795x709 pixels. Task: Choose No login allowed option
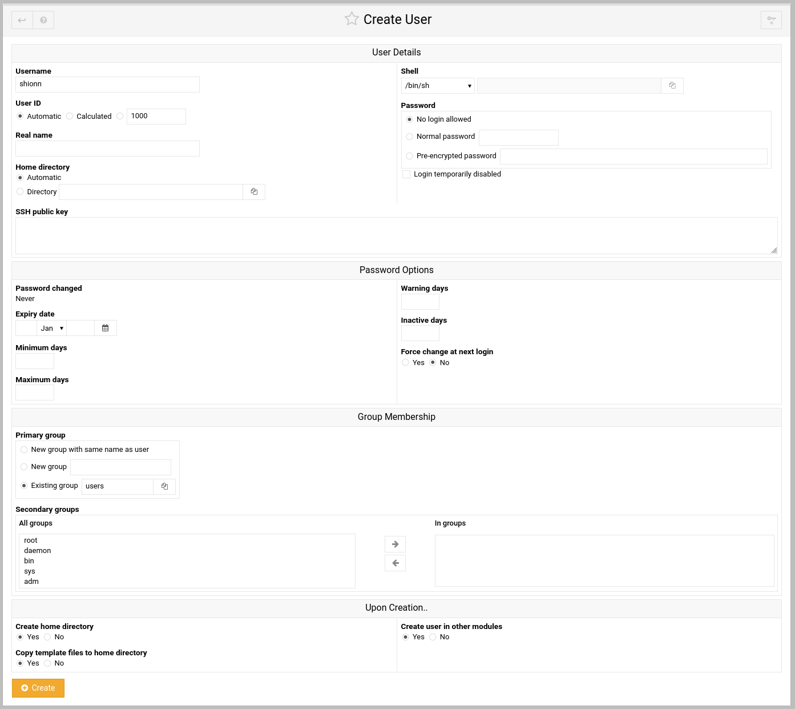pos(410,119)
